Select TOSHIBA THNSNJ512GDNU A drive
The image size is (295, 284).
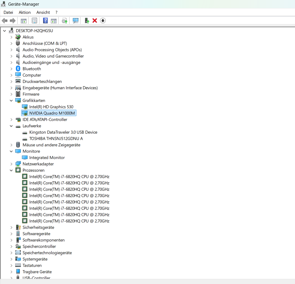(x=56, y=138)
